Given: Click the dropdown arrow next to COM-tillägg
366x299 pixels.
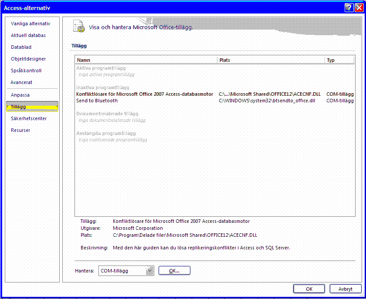Looking at the screenshot, I should coord(149,271).
